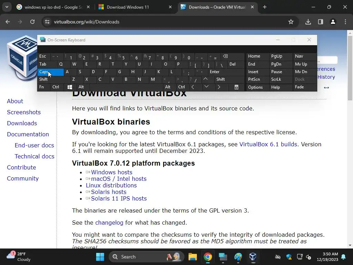Open clock and date 3:50 AM
Viewport: 353px width, 265px height.
coord(327,257)
